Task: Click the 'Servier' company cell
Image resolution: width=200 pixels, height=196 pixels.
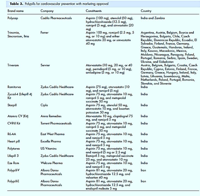Action: pyautogui.click(x=45, y=65)
